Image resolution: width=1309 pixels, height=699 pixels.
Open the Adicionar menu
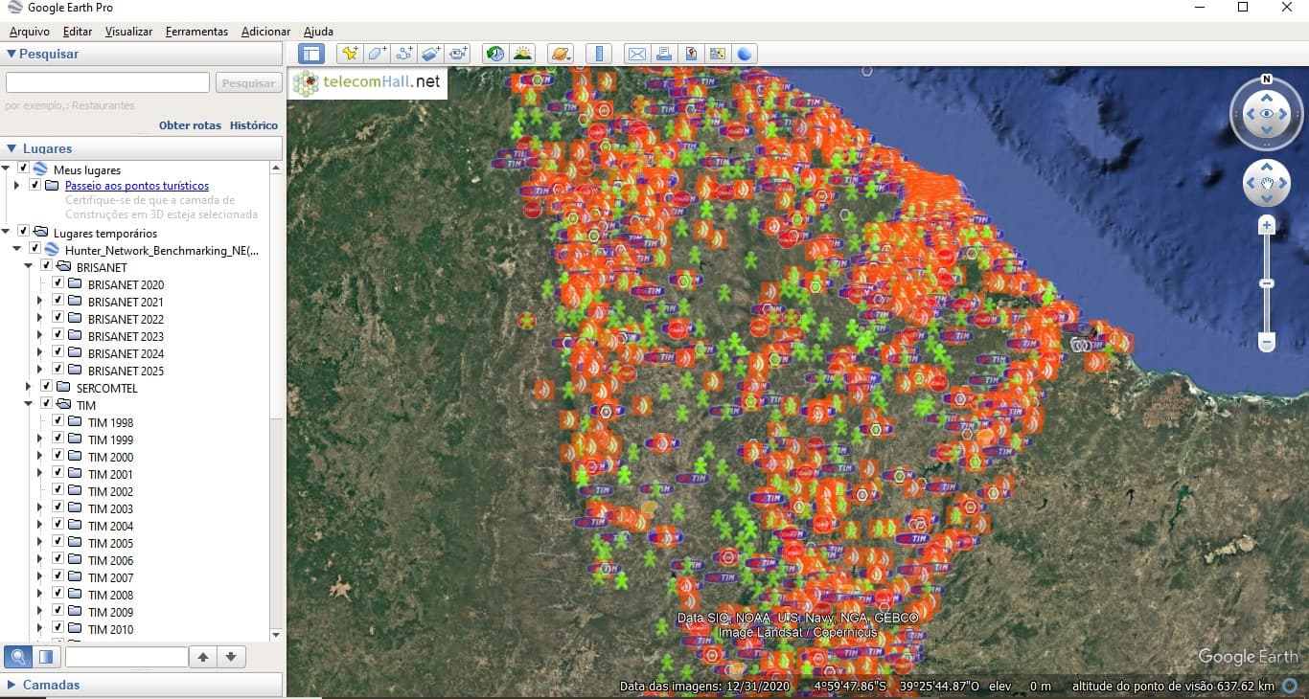point(265,32)
